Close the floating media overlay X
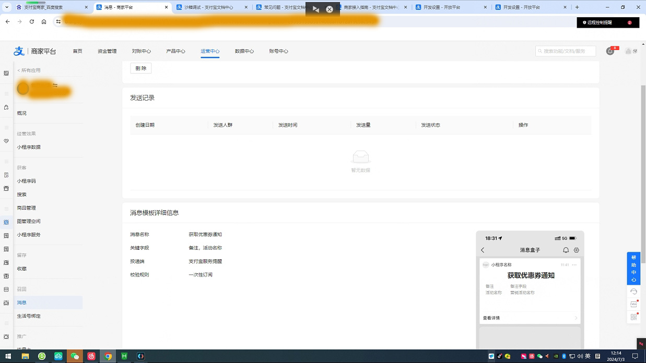646x363 pixels. click(330, 9)
